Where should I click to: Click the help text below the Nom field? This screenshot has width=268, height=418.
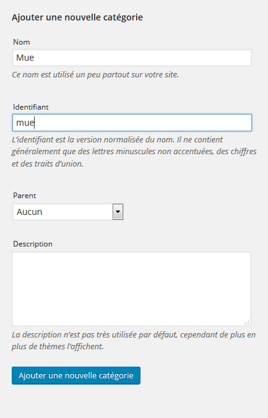point(95,75)
